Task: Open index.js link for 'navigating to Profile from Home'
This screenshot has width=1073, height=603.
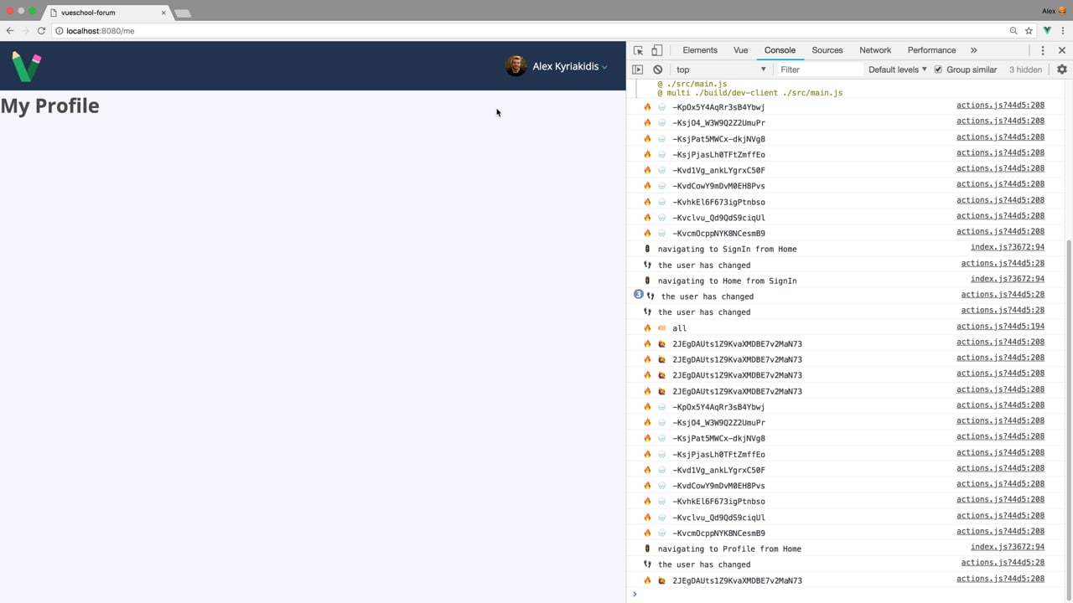Action: [1008, 547]
